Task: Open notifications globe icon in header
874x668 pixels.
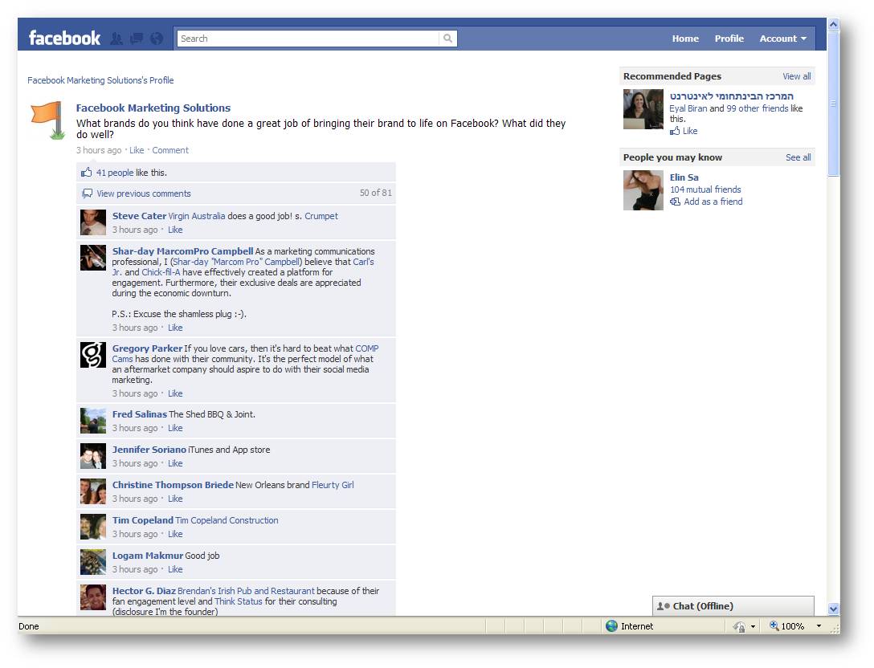Action: click(157, 39)
